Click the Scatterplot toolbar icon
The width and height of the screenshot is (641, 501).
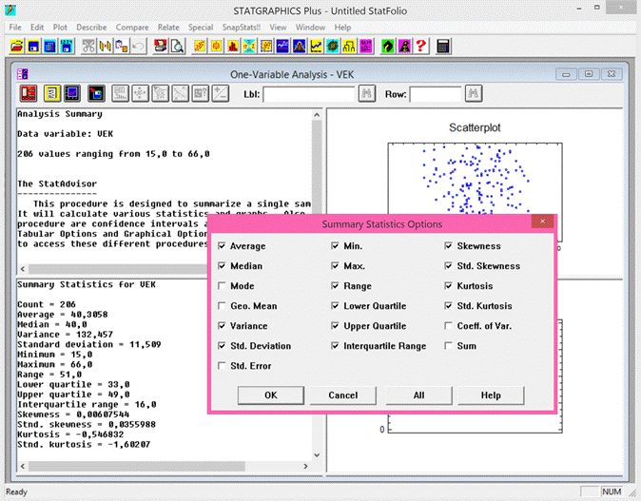coord(199,47)
